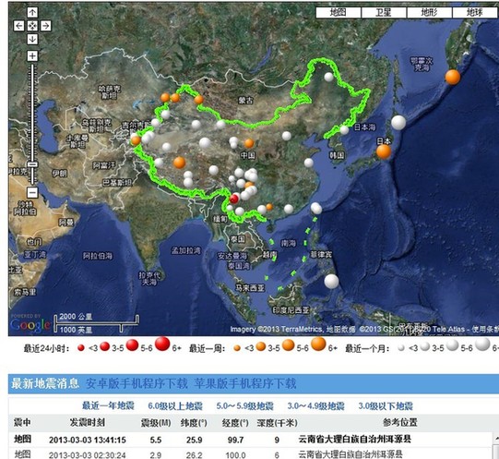
Task: Recenter map using the center pan icon
Action: click(x=32, y=26)
